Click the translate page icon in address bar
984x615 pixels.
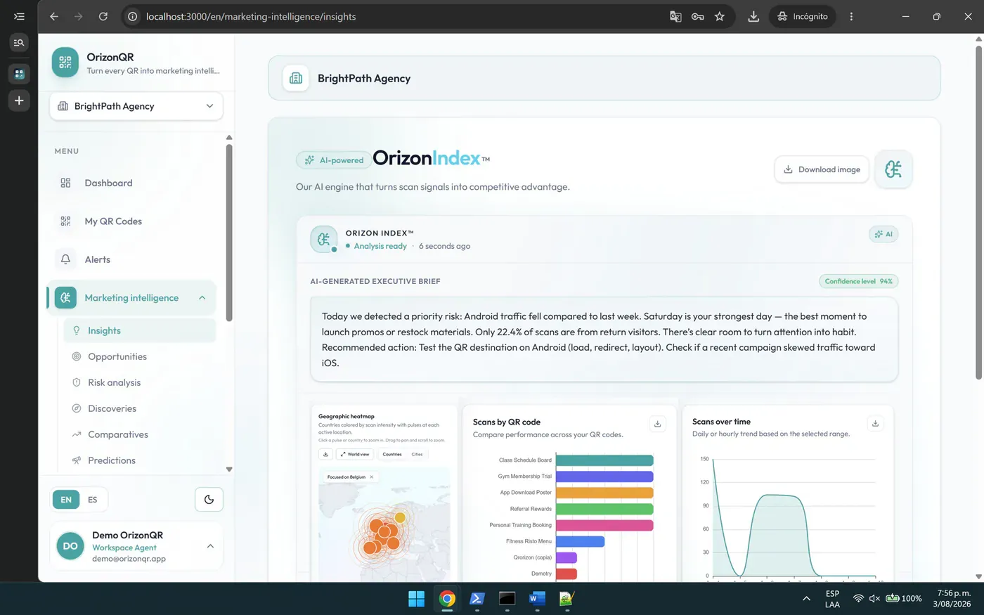[675, 16]
